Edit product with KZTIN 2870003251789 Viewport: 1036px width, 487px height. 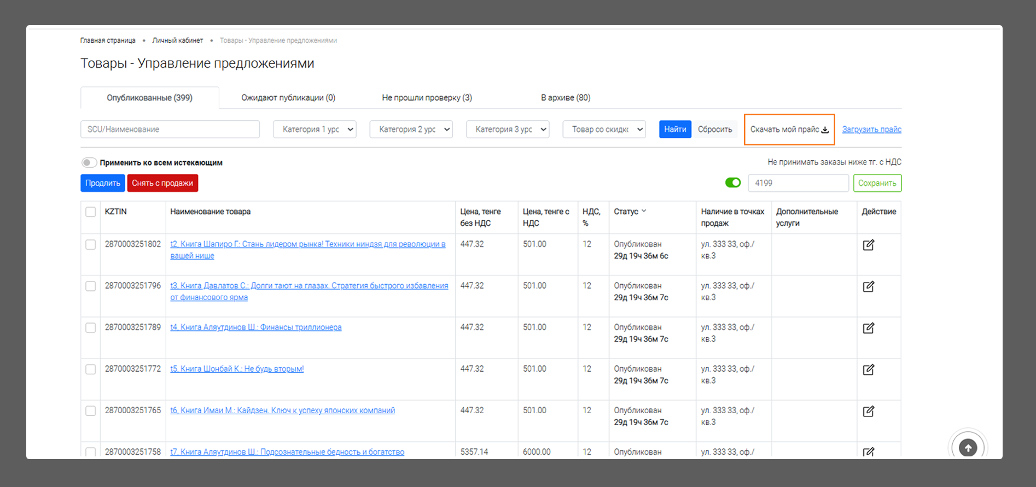point(868,328)
